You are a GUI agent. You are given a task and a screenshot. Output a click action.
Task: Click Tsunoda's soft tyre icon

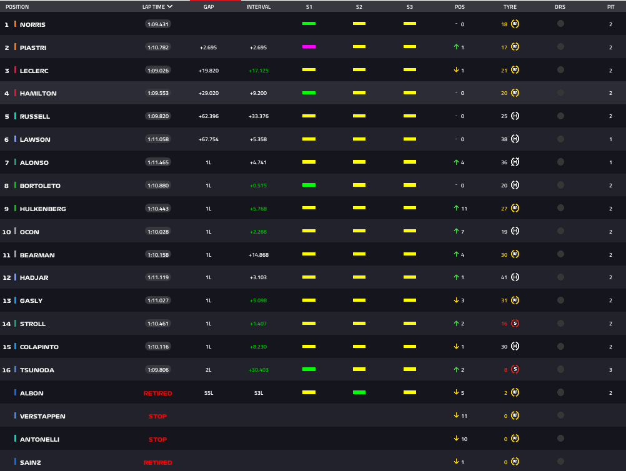coord(515,370)
